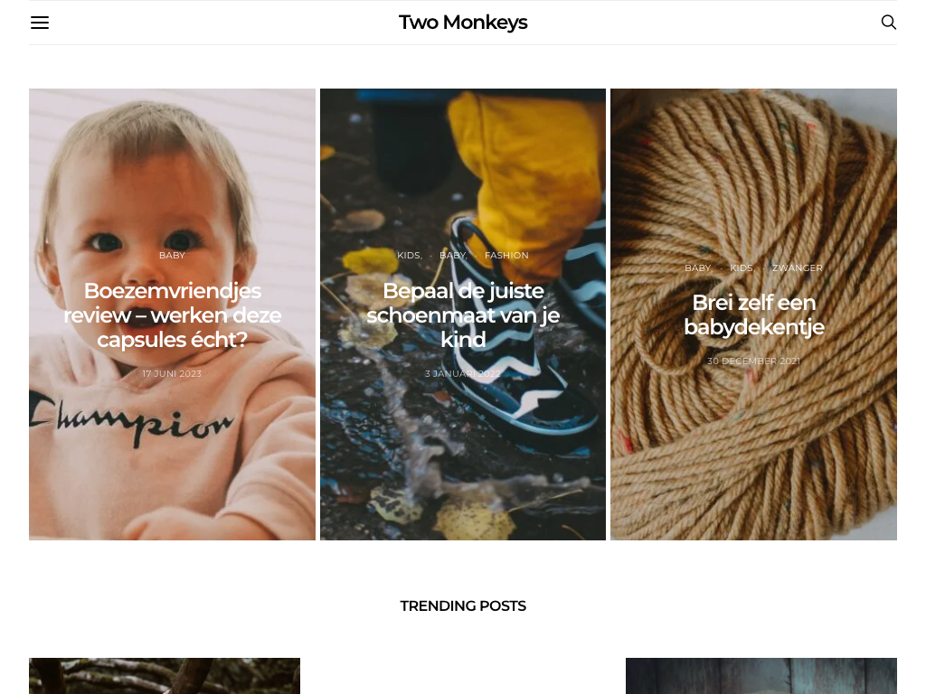Screen dimensions: 926x694
Task: Select KIDS category on knitting post
Action: click(x=742, y=267)
